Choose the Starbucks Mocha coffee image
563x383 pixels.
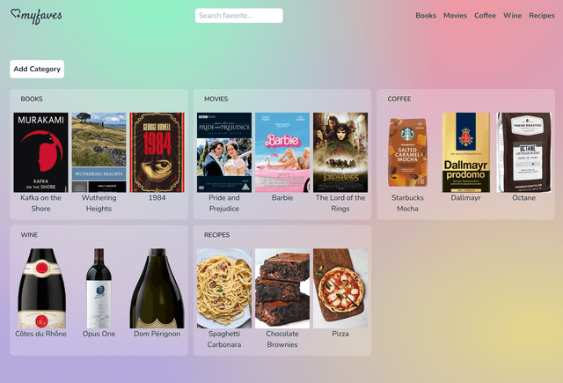pos(407,152)
